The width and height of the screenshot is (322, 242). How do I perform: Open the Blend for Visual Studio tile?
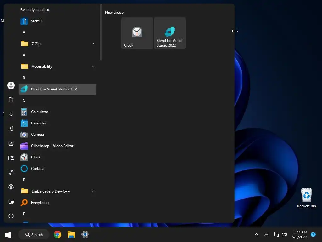(x=170, y=33)
